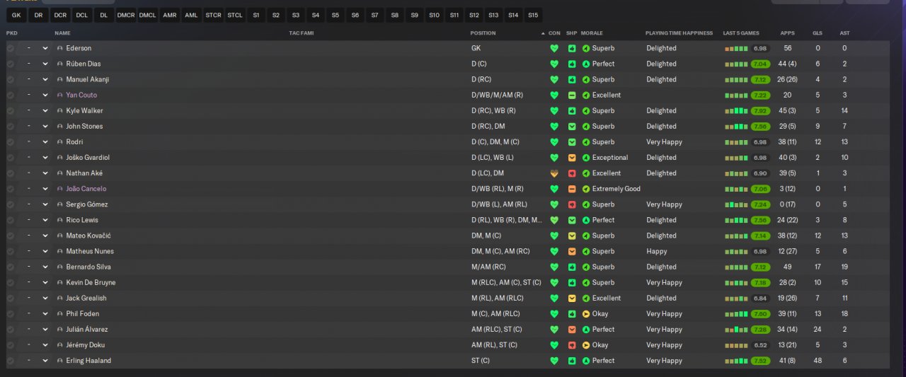Toggle the picked checkmark for Rúben Dias
The image size is (906, 377).
pyautogui.click(x=10, y=64)
